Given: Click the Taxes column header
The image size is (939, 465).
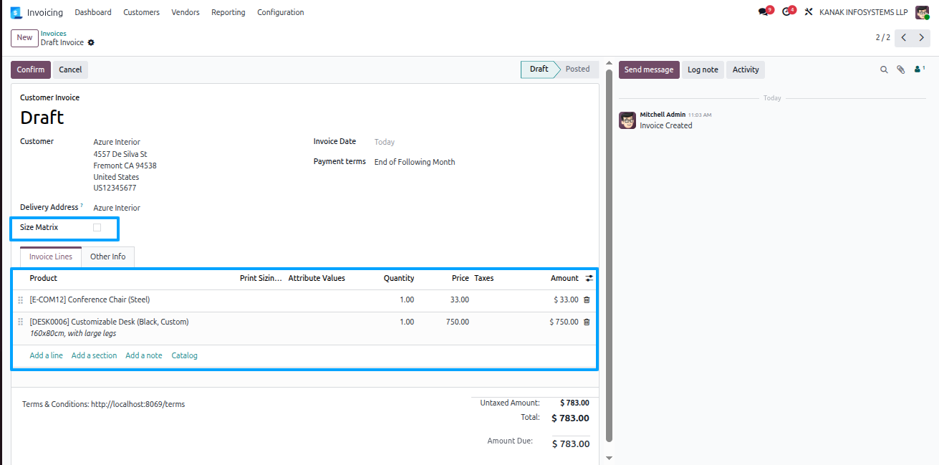Looking at the screenshot, I should [483, 278].
